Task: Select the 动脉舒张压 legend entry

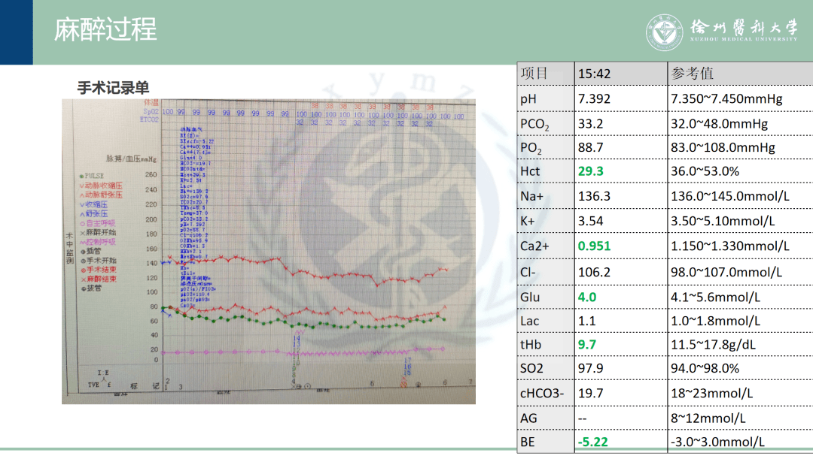Action: 102,195
